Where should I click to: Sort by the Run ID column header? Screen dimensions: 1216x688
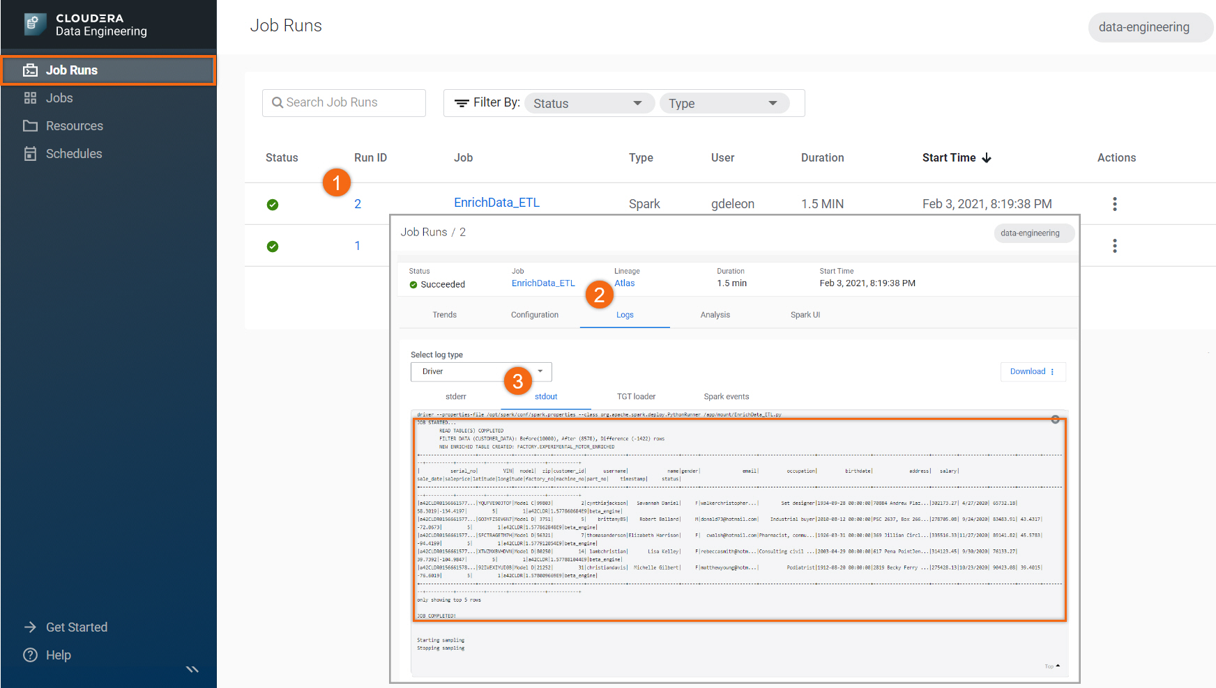pyautogui.click(x=370, y=158)
